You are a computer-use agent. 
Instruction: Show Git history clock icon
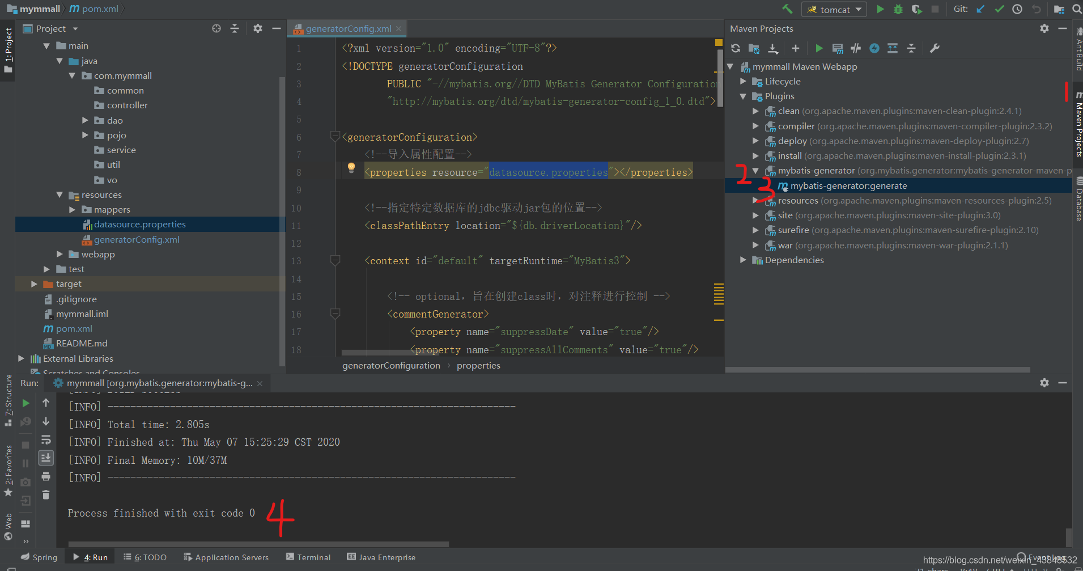click(x=1017, y=9)
